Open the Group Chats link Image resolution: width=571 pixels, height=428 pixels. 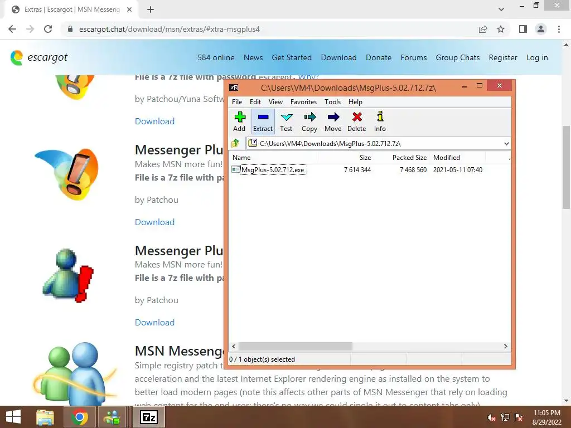458,57
